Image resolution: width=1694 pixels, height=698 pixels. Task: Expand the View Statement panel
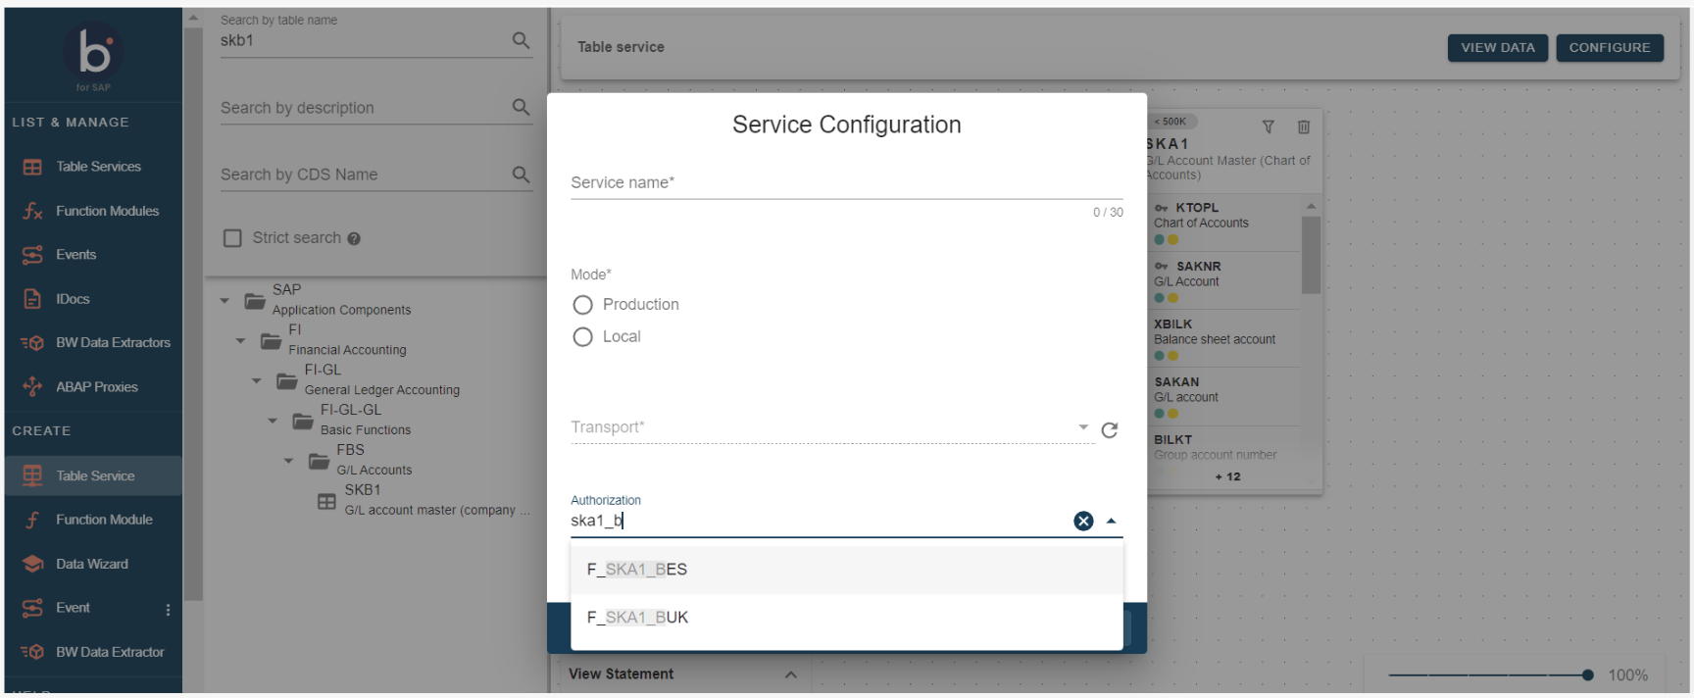[x=790, y=674]
